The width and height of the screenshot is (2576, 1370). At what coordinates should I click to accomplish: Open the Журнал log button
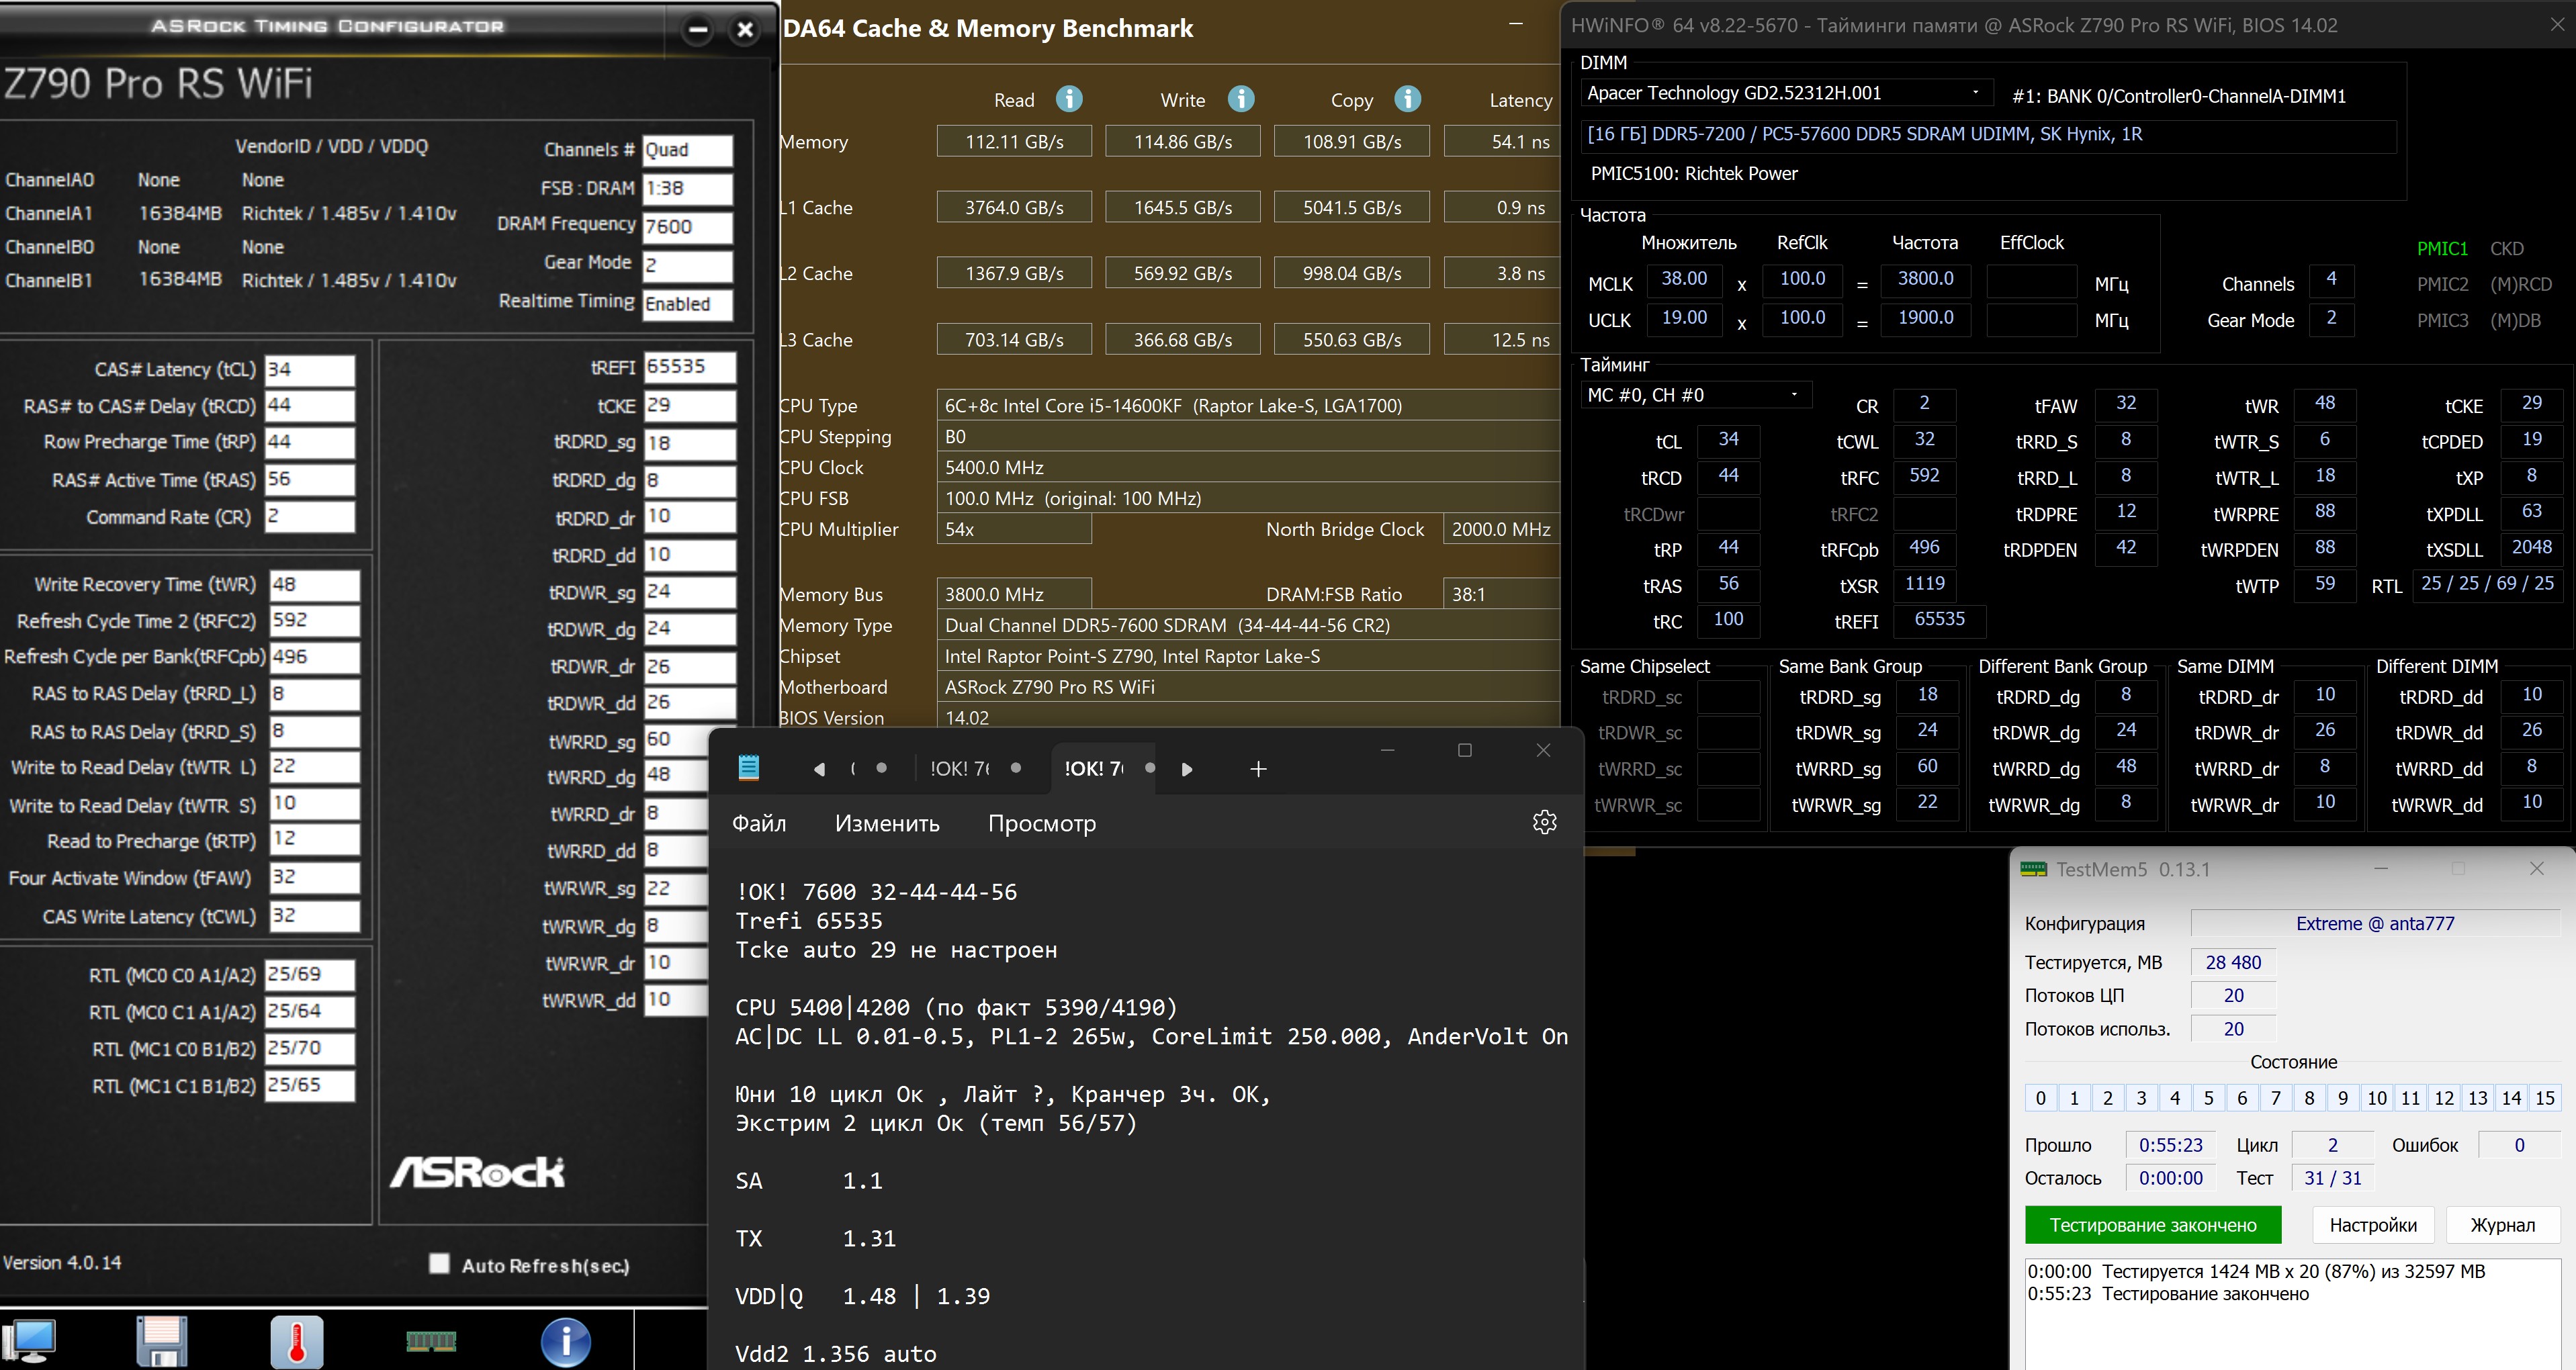click(x=2502, y=1224)
